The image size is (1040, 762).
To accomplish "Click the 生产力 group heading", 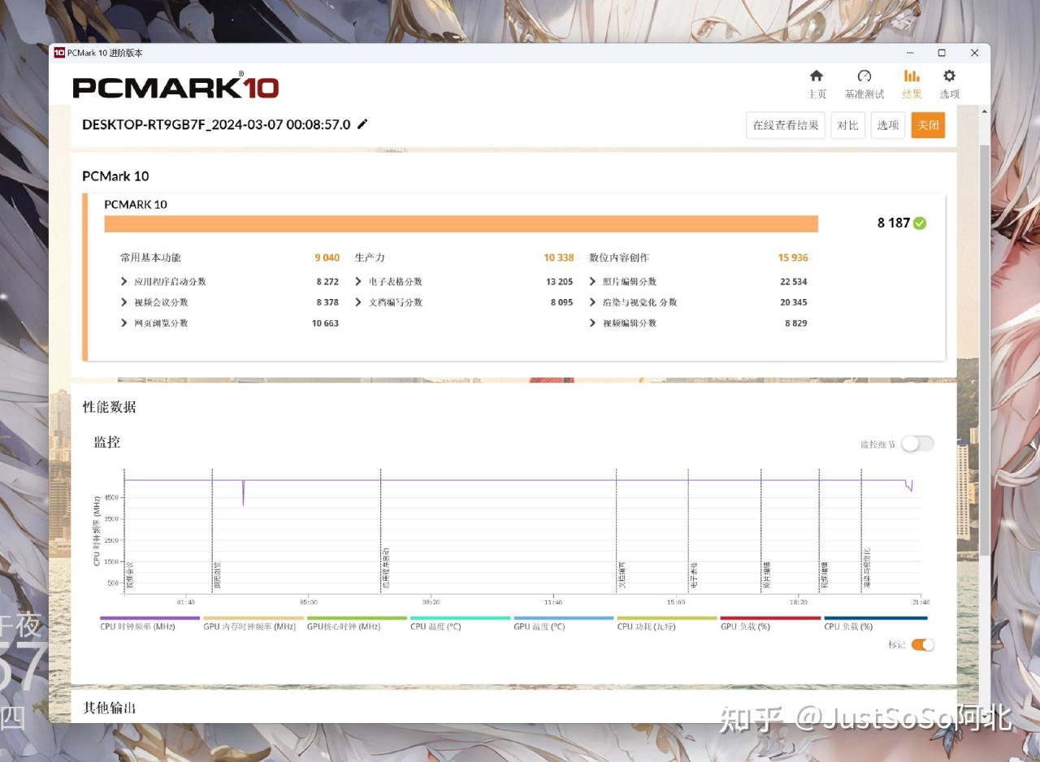I will (370, 258).
